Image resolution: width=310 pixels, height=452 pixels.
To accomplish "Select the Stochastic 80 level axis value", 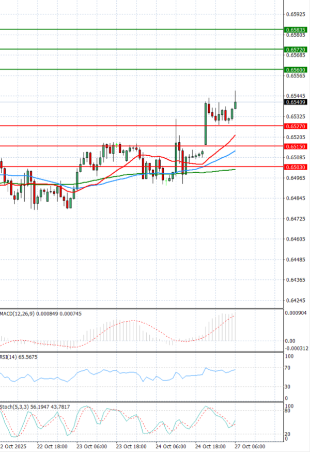I will pyautogui.click(x=287, y=412).
